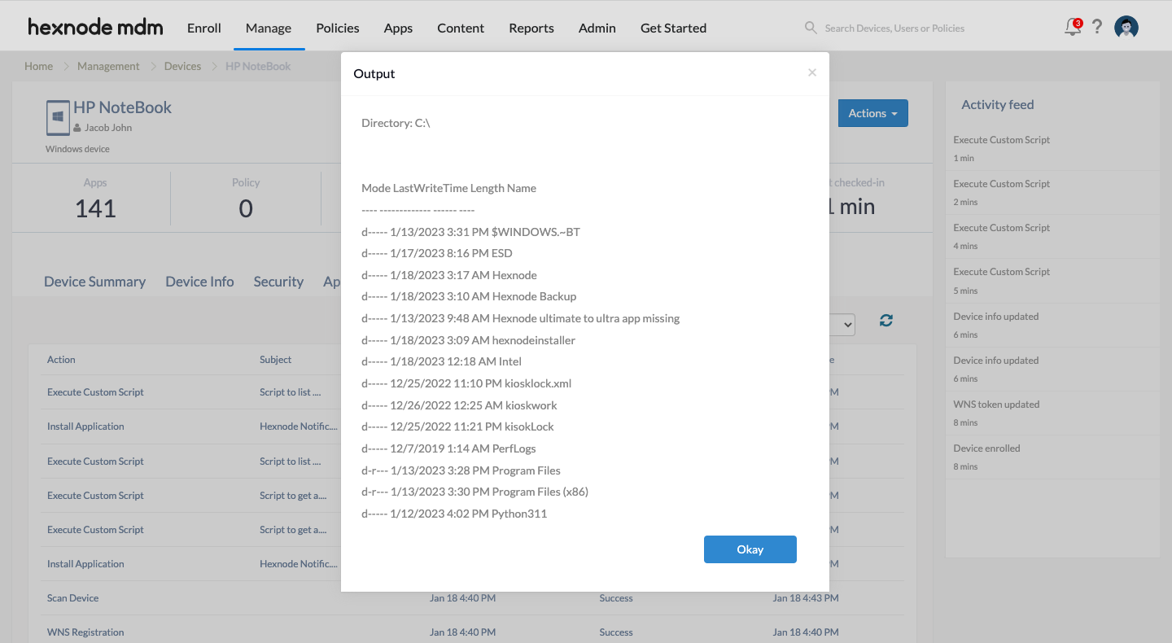Screen dimensions: 1172x643
Task: Click the Scan Device action row
Action: (x=472, y=597)
